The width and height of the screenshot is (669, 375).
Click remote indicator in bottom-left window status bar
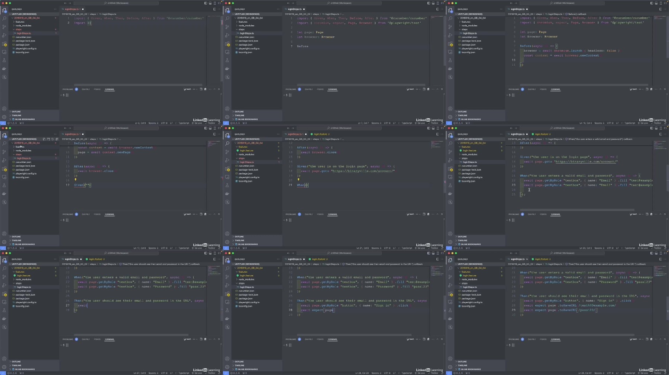[2, 373]
